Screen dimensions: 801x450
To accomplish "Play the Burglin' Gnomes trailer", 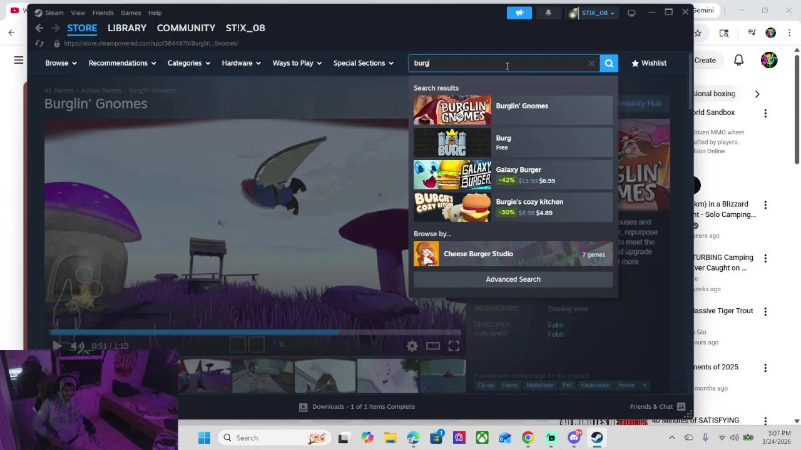I will point(56,346).
